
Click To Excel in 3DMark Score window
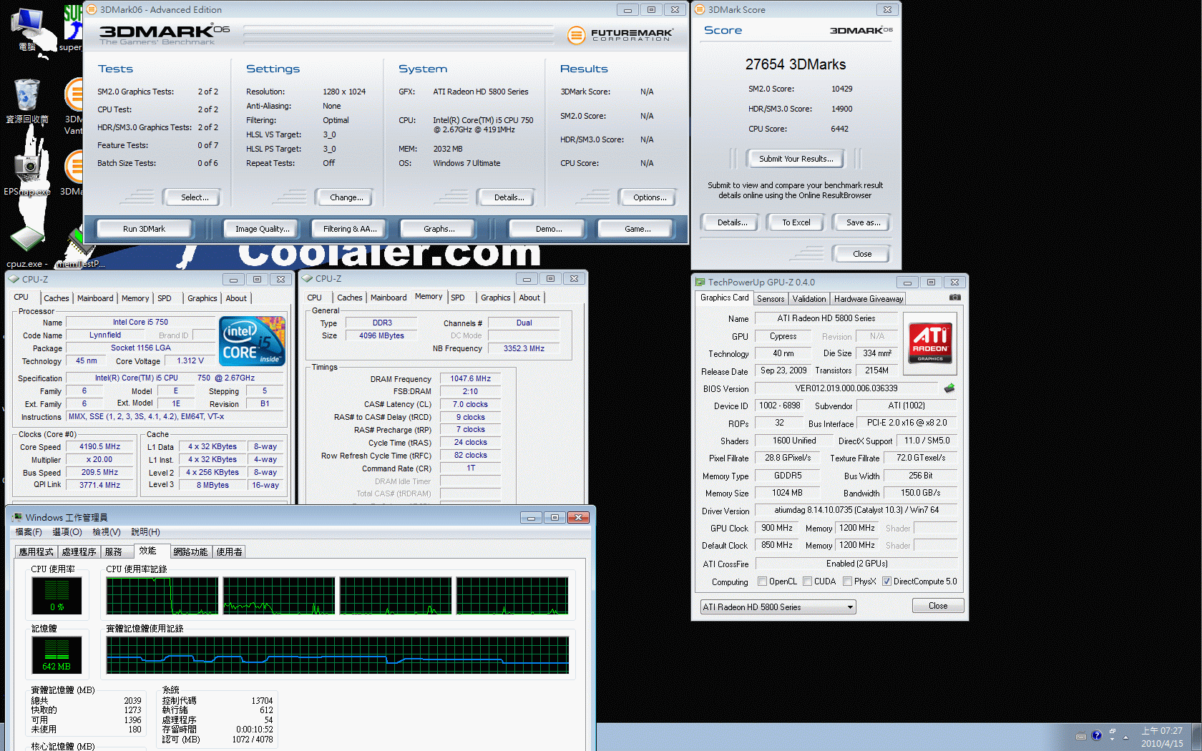coord(796,222)
